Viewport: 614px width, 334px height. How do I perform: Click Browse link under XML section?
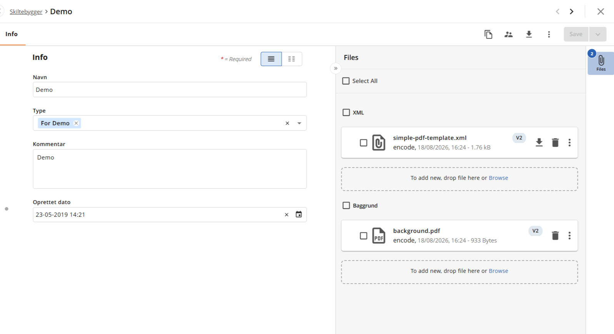point(498,178)
